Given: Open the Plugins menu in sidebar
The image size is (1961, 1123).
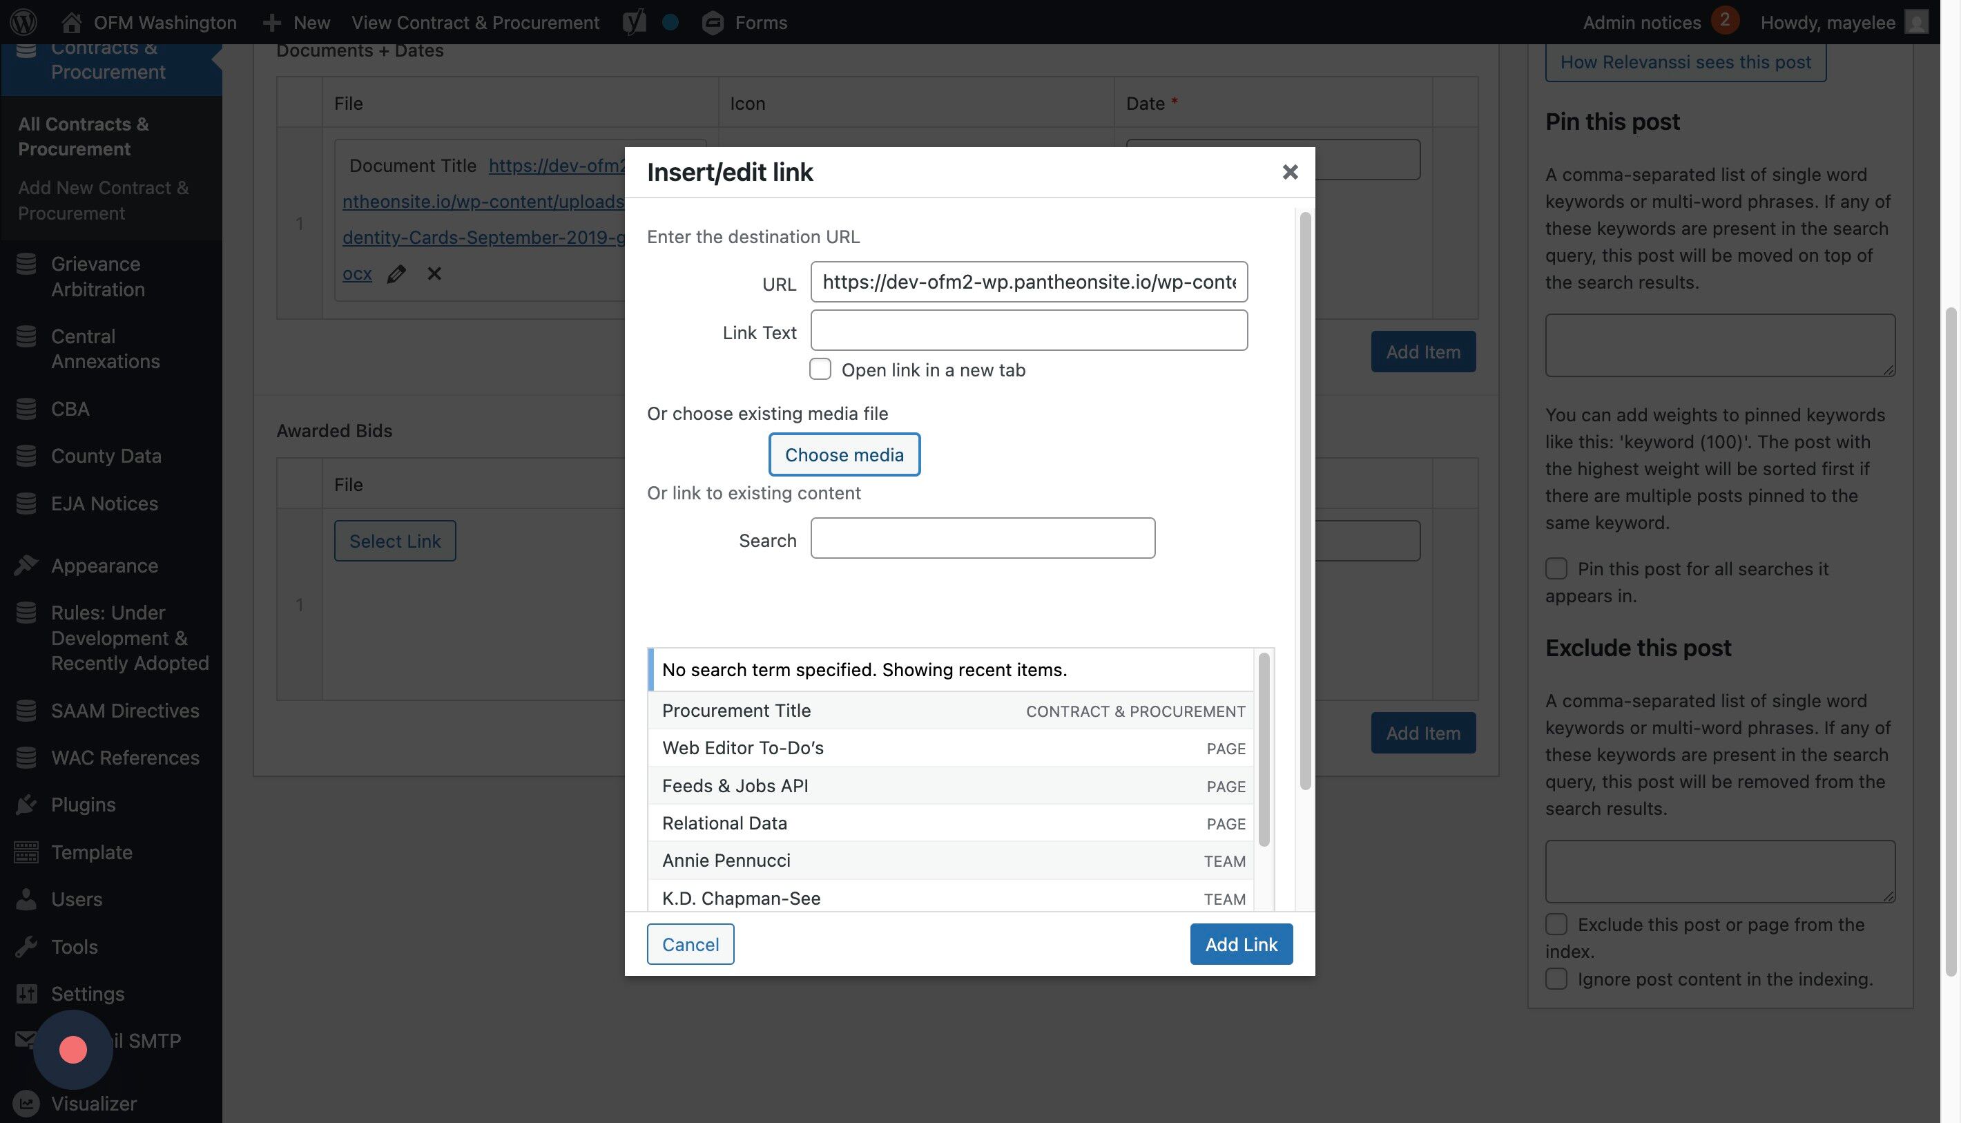Looking at the screenshot, I should pyautogui.click(x=82, y=805).
